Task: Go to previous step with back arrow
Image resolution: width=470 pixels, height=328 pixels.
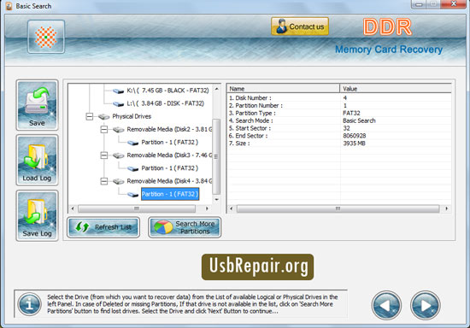Action: [386, 305]
